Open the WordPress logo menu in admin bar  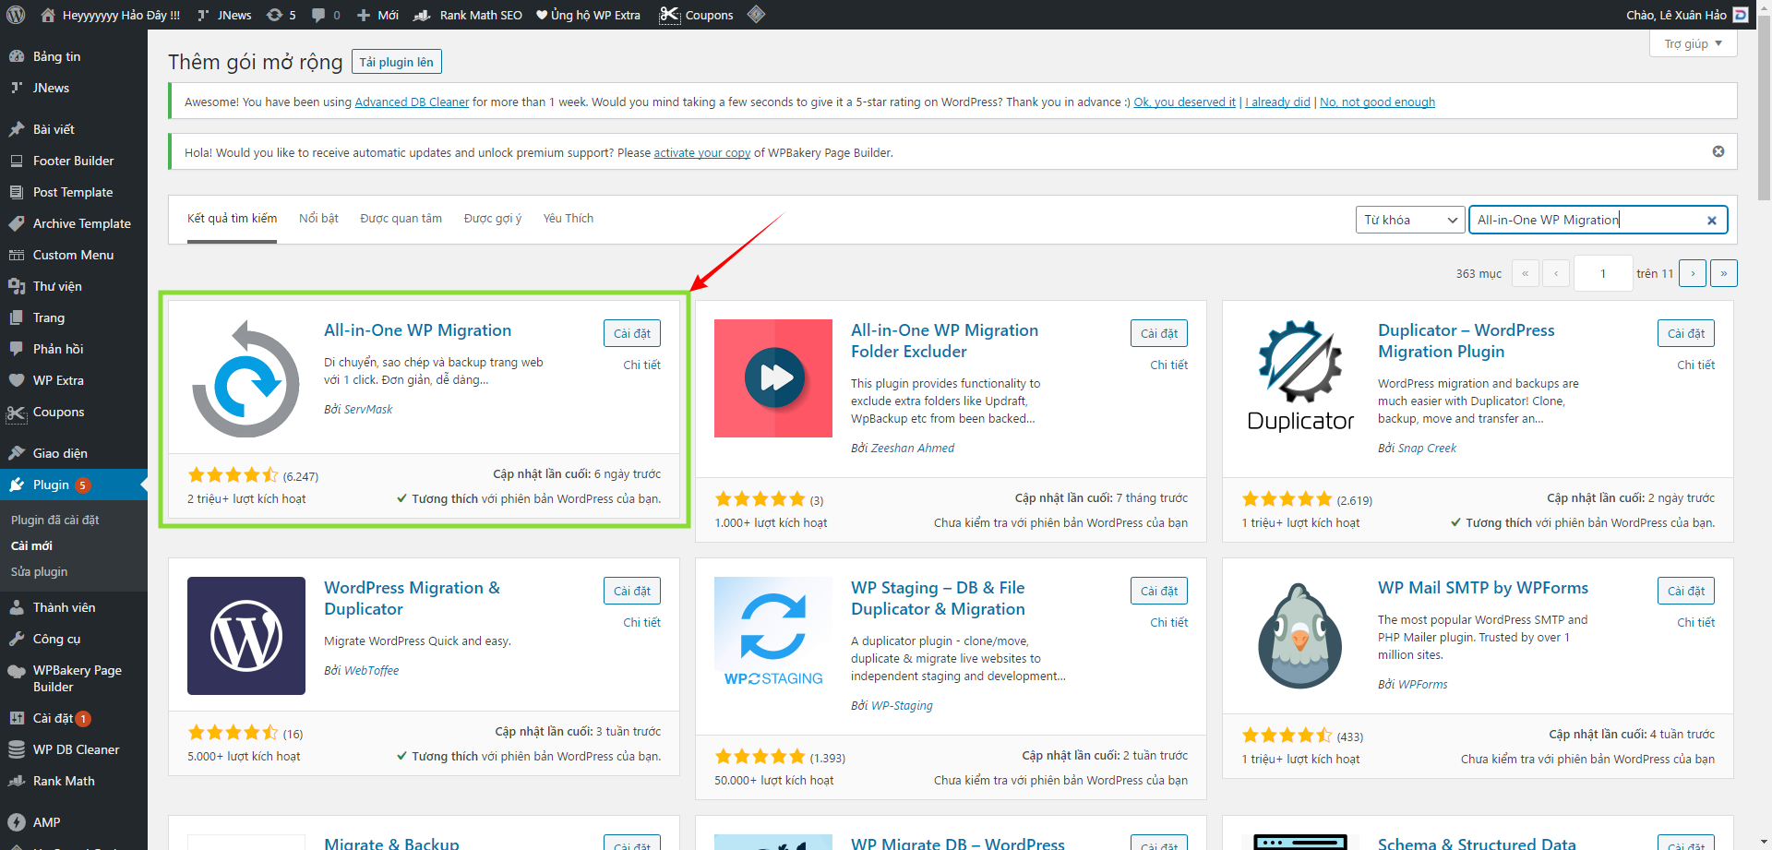pyautogui.click(x=15, y=15)
